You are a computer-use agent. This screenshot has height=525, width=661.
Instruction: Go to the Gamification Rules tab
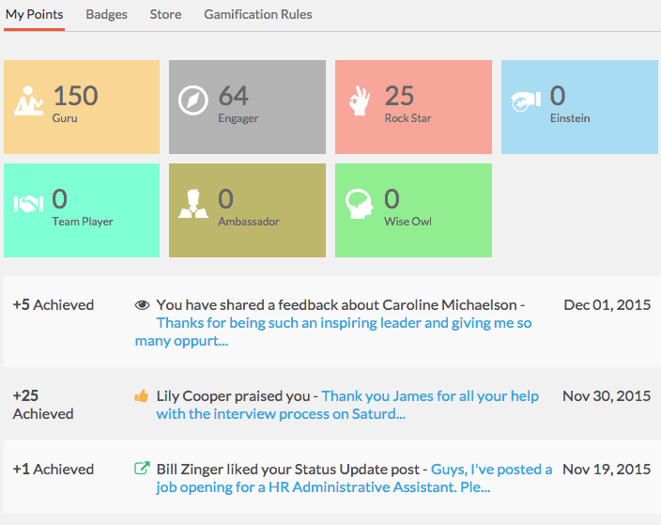point(258,15)
